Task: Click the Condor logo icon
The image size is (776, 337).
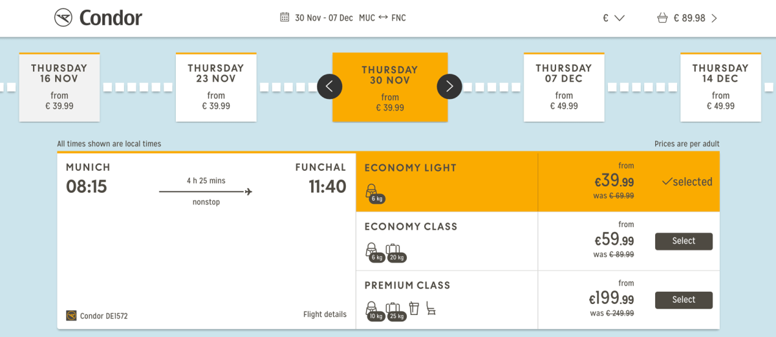Action: (x=63, y=17)
